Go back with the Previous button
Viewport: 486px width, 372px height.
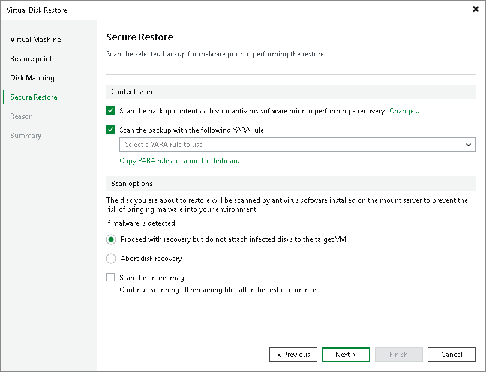pos(293,354)
